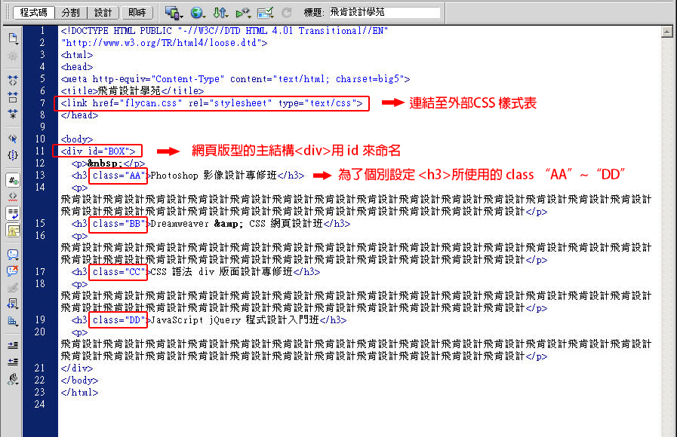Open the recent snippets icon menu

[13, 304]
